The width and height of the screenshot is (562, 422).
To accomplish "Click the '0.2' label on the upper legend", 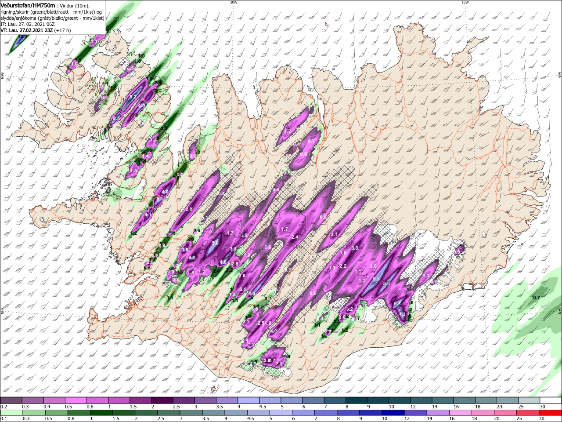I will click(4, 407).
